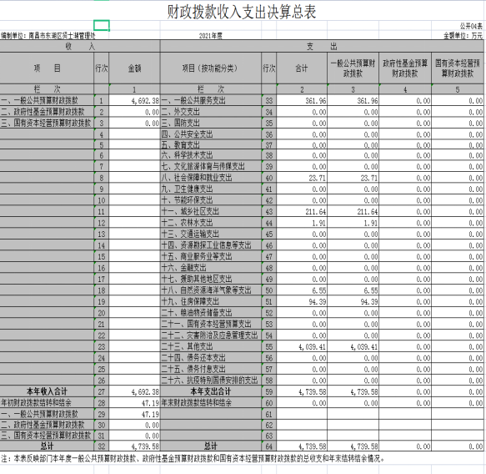Click the 金额 column header cell

pos(134,68)
